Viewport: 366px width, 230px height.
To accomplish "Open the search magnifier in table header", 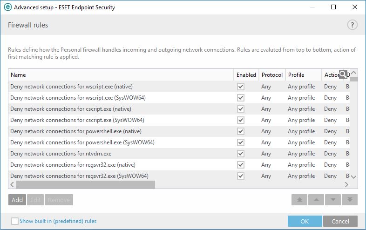I will tap(343, 74).
